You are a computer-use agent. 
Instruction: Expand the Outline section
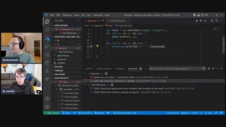67,67
